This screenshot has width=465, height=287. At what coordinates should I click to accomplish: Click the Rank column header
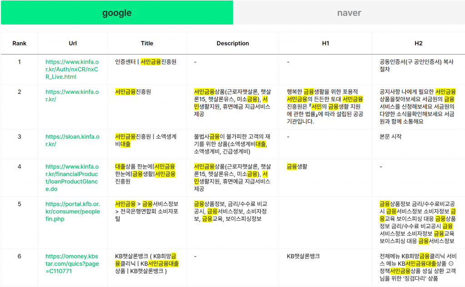coord(20,44)
